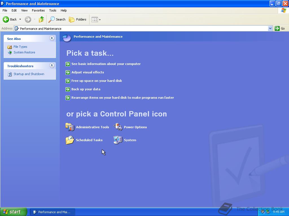Click the System Restore icon
Viewport: 289px width, 216px height.
coord(10,53)
